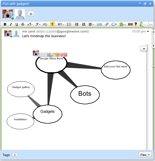Open the H1 heading dropdown
This screenshot has height=161, width=155.
[61, 24]
